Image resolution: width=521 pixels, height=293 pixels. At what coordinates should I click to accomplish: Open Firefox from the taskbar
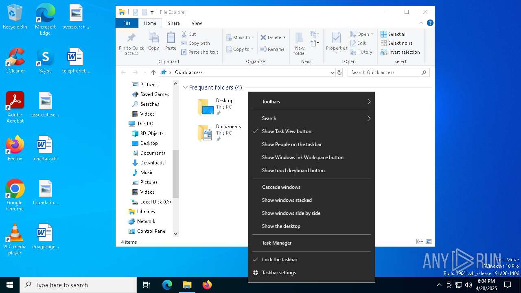[207, 285]
